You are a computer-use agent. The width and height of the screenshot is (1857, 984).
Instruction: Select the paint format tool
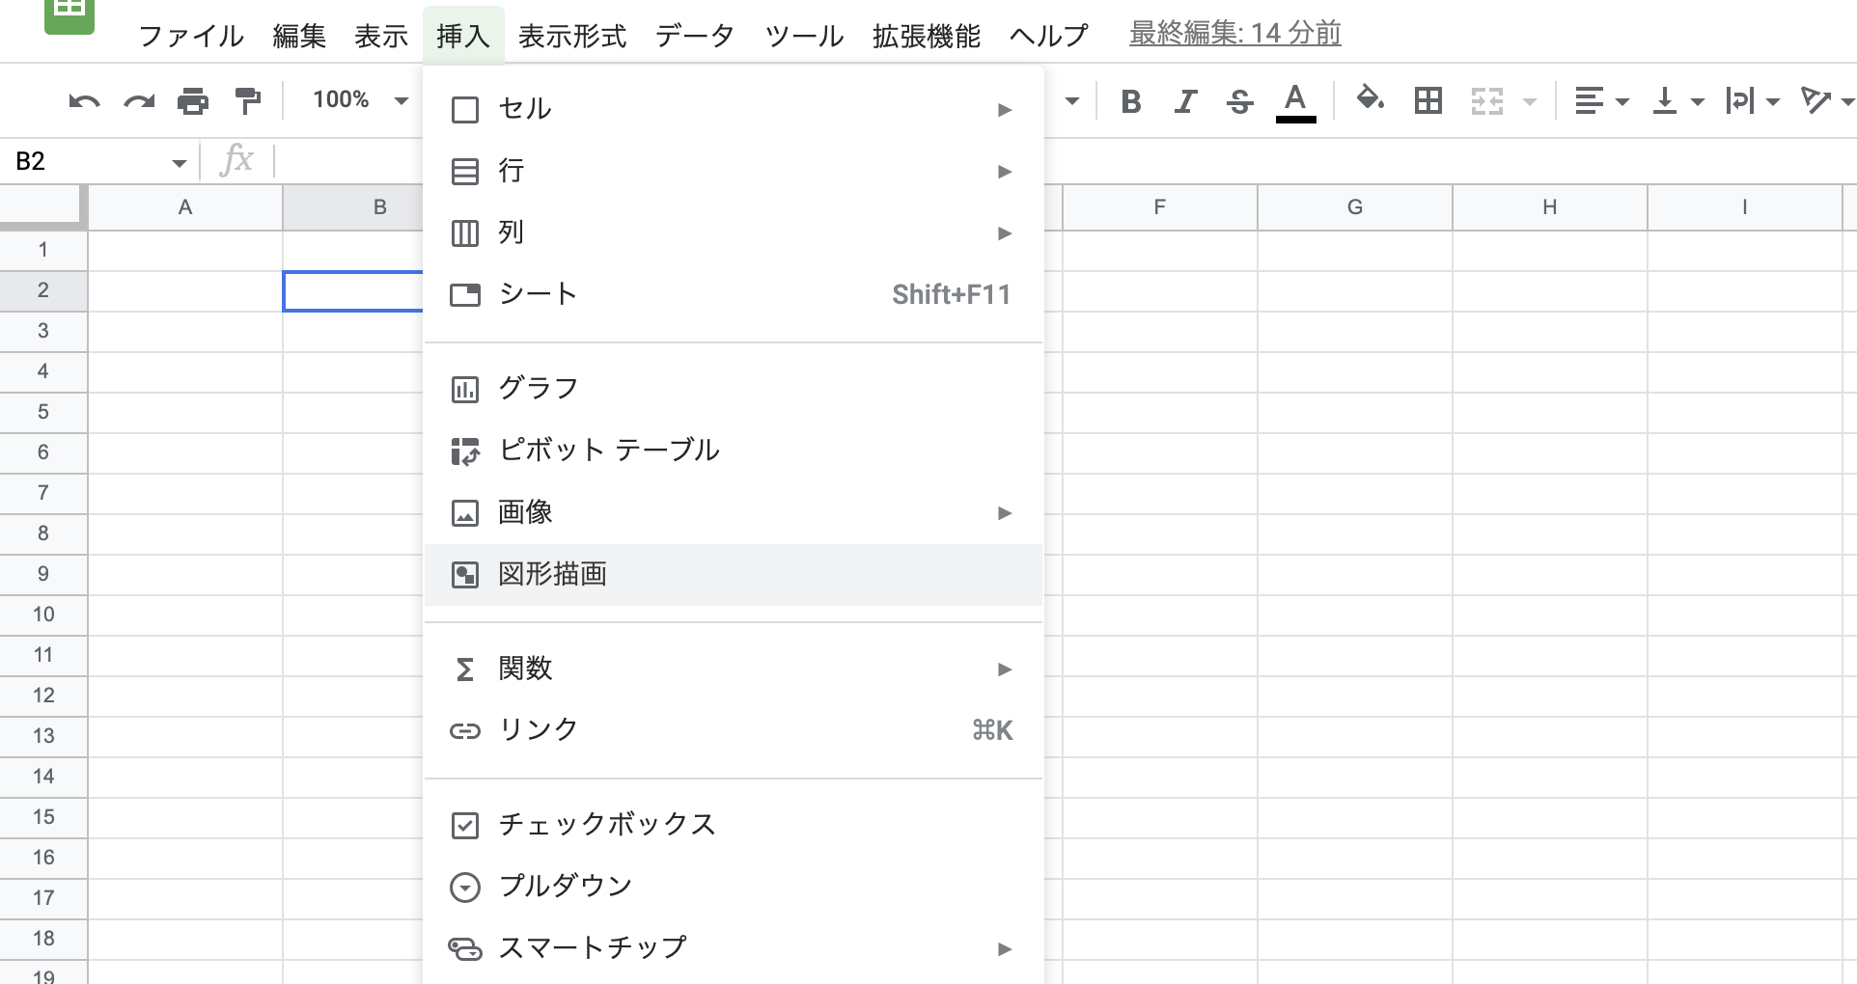point(248,99)
